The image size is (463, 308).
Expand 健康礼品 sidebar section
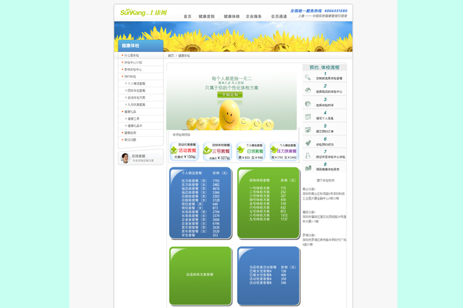(x=131, y=112)
